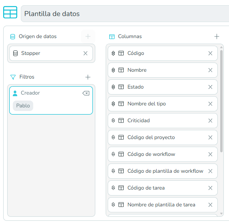229x224 pixels.
Task: Select the Pablo filter chip
Action: (23, 106)
